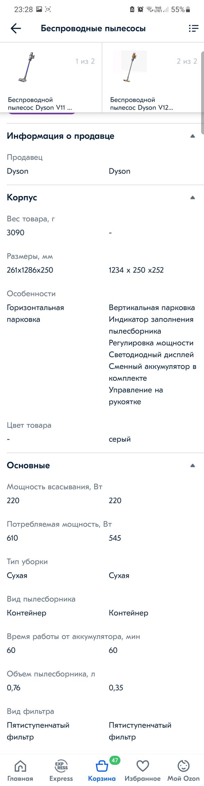Tap seller Dyson for the first product
Screen dimensions: 204x786
[18, 171]
